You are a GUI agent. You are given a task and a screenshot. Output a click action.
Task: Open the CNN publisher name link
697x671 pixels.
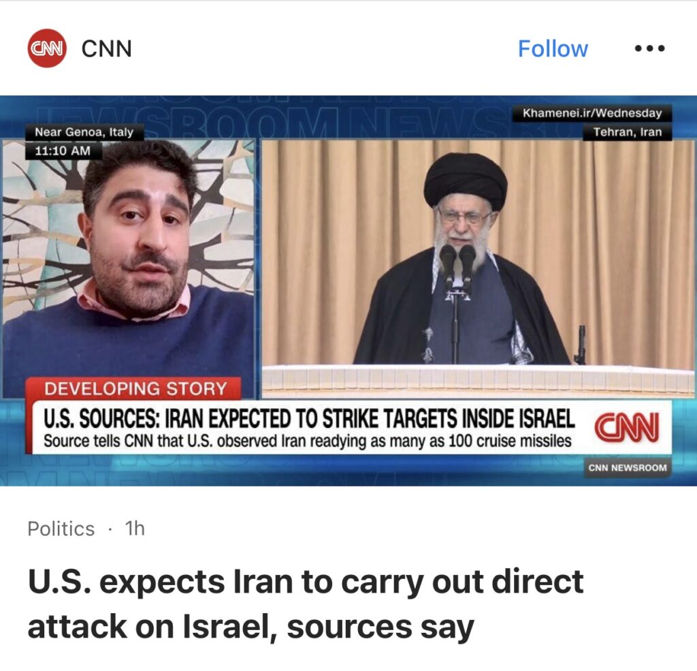pos(107,48)
